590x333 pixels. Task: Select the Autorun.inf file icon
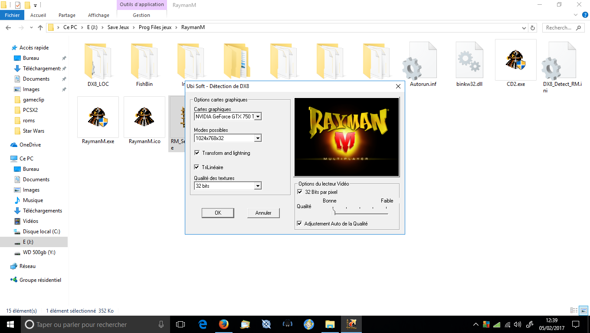pyautogui.click(x=423, y=60)
